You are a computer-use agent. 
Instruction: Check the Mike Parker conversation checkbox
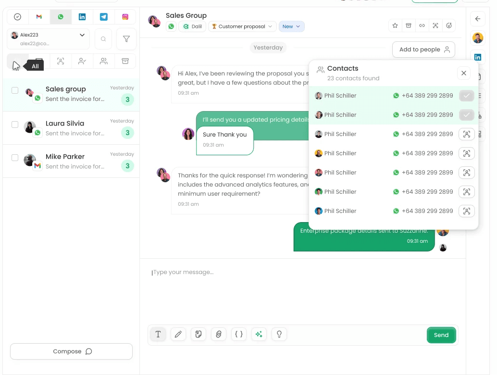coord(14,157)
